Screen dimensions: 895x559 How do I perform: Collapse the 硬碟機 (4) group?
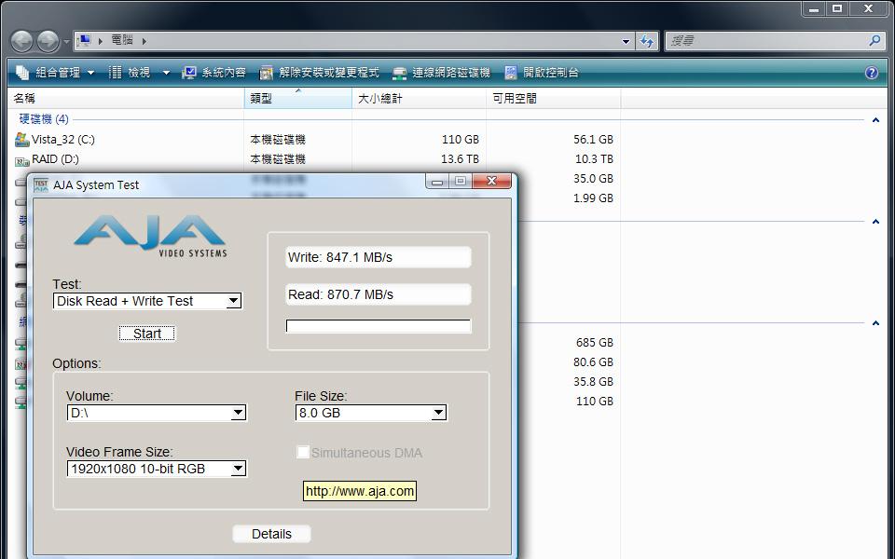coord(875,120)
